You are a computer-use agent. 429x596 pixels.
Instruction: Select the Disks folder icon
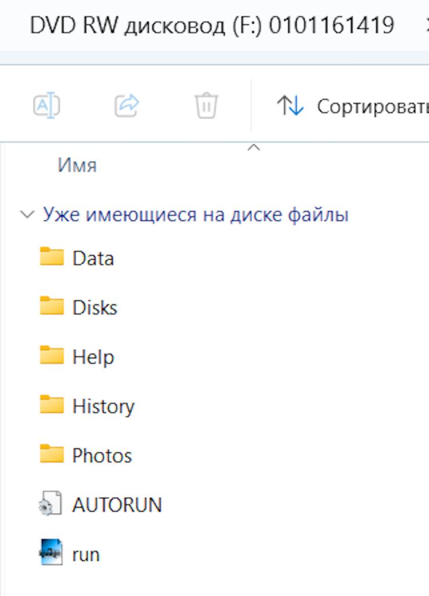[52, 306]
